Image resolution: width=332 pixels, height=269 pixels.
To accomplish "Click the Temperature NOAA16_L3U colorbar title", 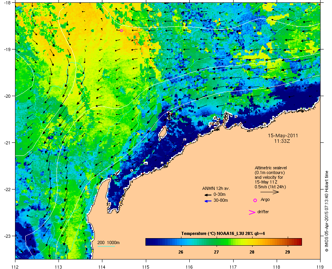I will point(223,234).
